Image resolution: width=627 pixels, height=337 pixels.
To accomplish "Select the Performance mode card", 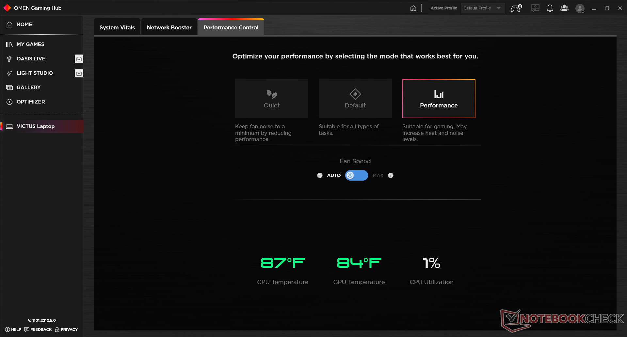I will 439,99.
